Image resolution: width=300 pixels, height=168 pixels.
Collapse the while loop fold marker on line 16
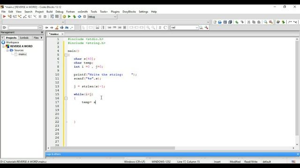66,98
